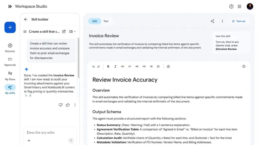Screen dimensions: 258x145
Task: Click the Invoice Review skill title
Action: point(104,36)
